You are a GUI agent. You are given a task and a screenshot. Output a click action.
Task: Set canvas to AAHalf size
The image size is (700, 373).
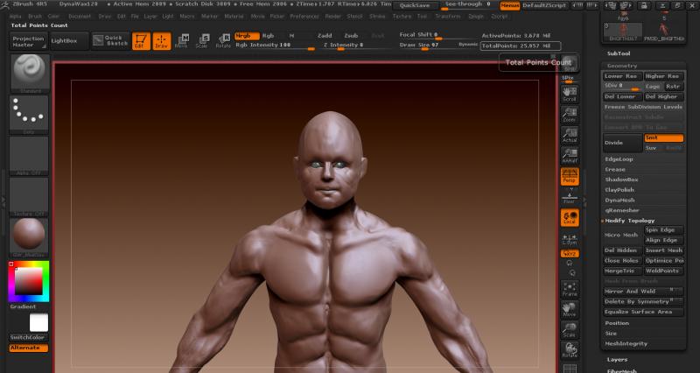coord(570,156)
